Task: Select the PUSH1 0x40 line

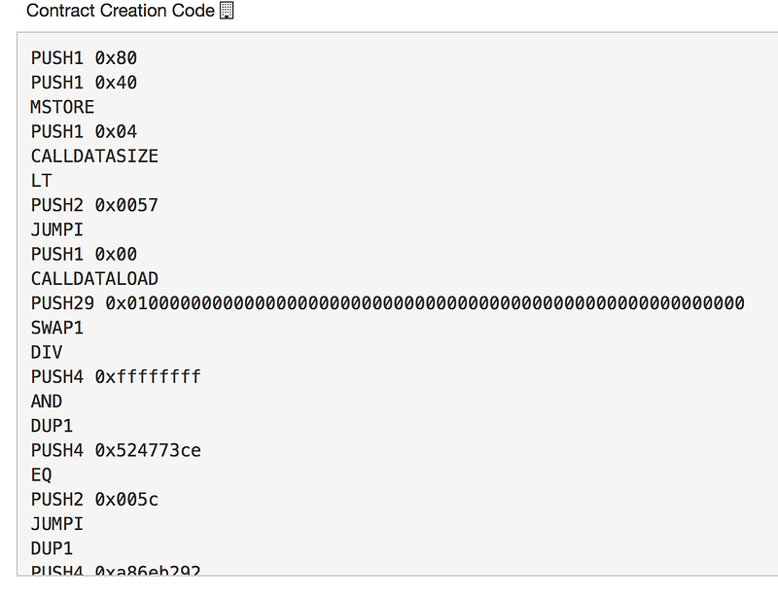Action: (84, 83)
